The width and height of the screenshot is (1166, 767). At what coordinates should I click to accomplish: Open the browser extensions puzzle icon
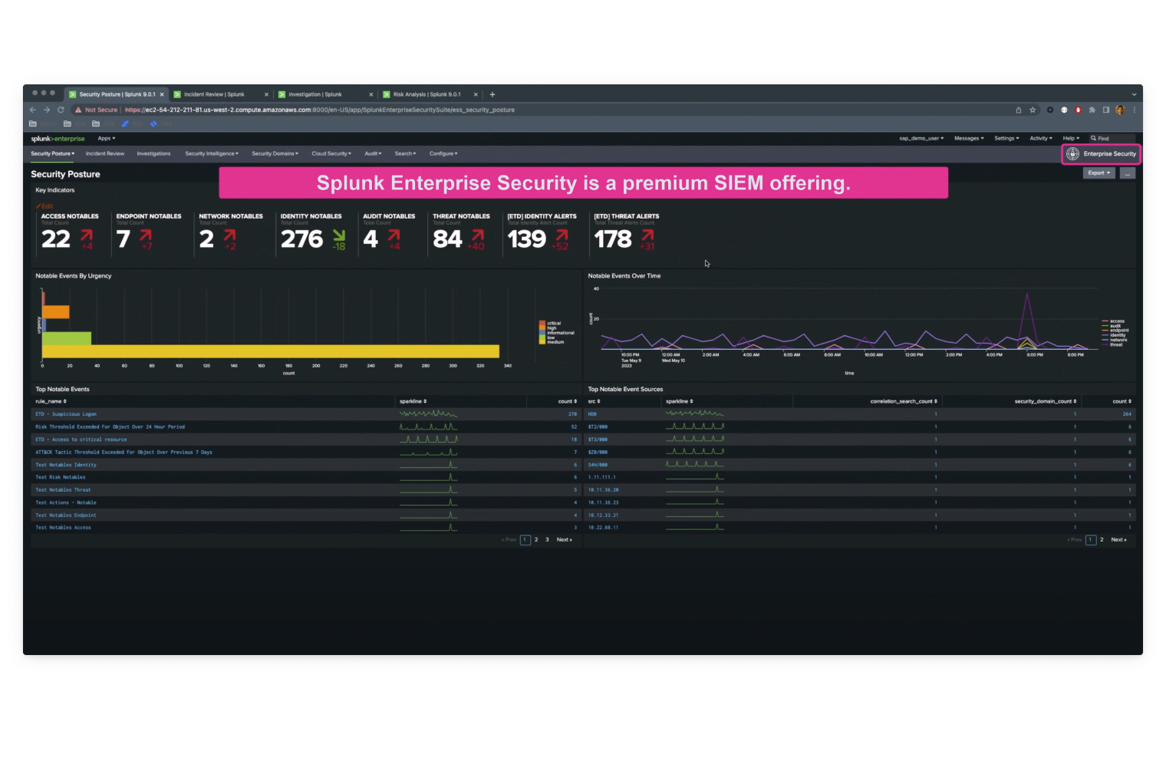1092,110
